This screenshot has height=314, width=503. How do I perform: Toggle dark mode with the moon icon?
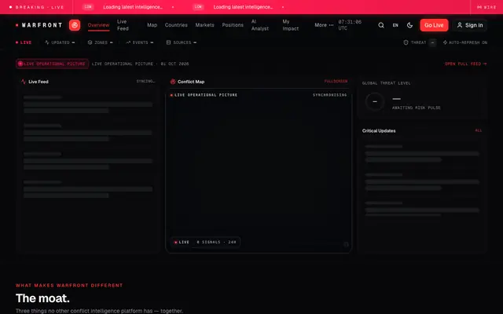click(x=409, y=25)
